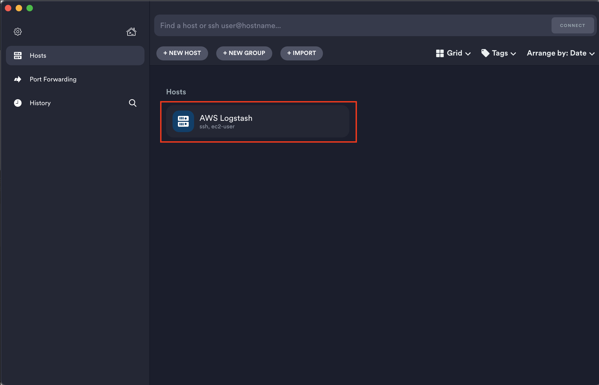Screen dimensions: 599x385
Task: Select Port Forwarding in the sidebar
Action: [x=53, y=79]
